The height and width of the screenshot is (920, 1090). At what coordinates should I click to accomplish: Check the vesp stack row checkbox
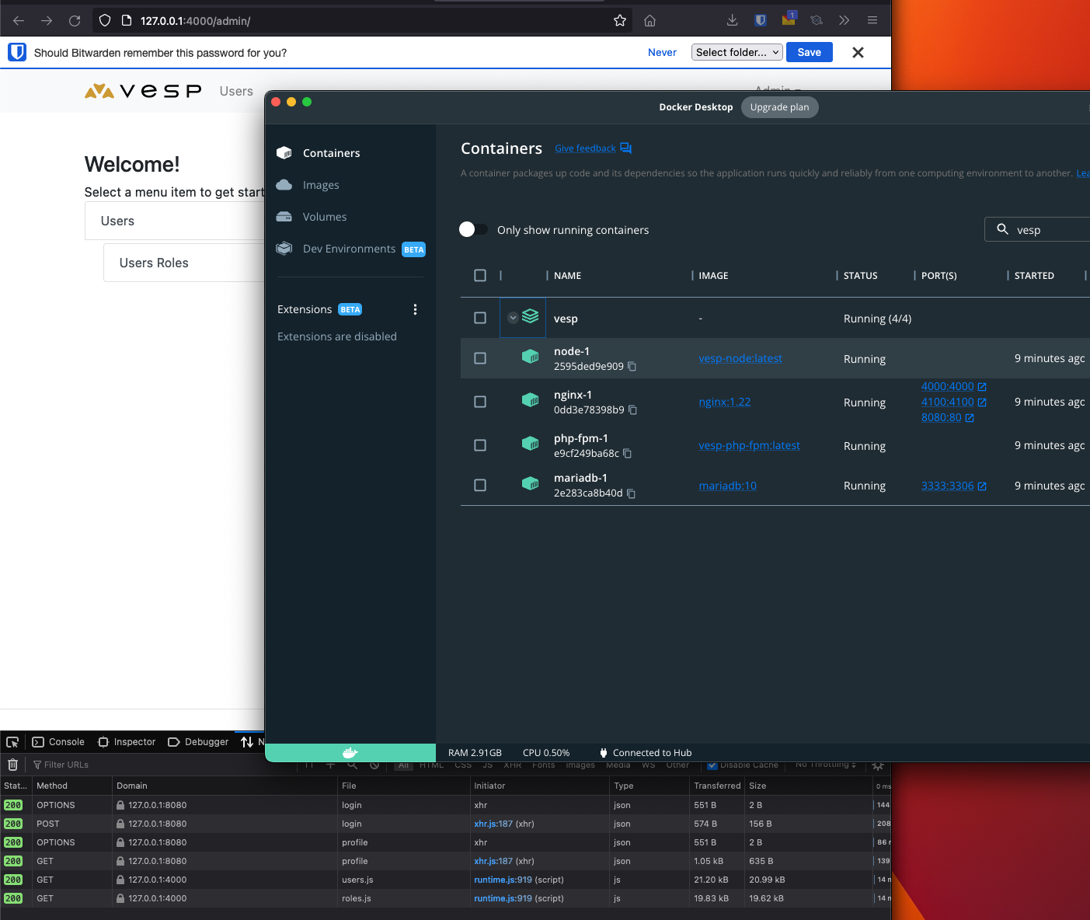(480, 318)
